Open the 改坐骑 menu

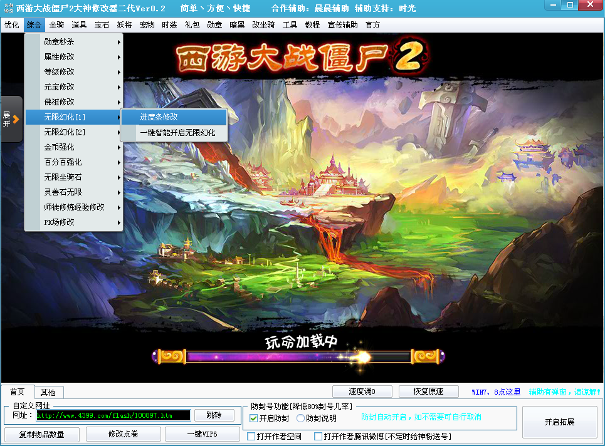(x=263, y=25)
